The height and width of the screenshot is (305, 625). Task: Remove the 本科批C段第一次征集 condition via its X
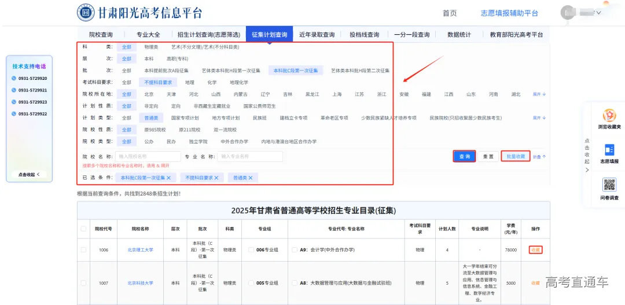(168, 178)
